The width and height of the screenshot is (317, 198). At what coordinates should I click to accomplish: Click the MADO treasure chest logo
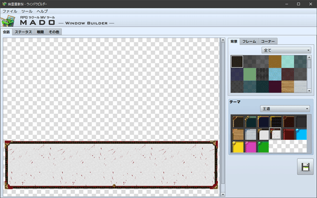click(x=8, y=21)
